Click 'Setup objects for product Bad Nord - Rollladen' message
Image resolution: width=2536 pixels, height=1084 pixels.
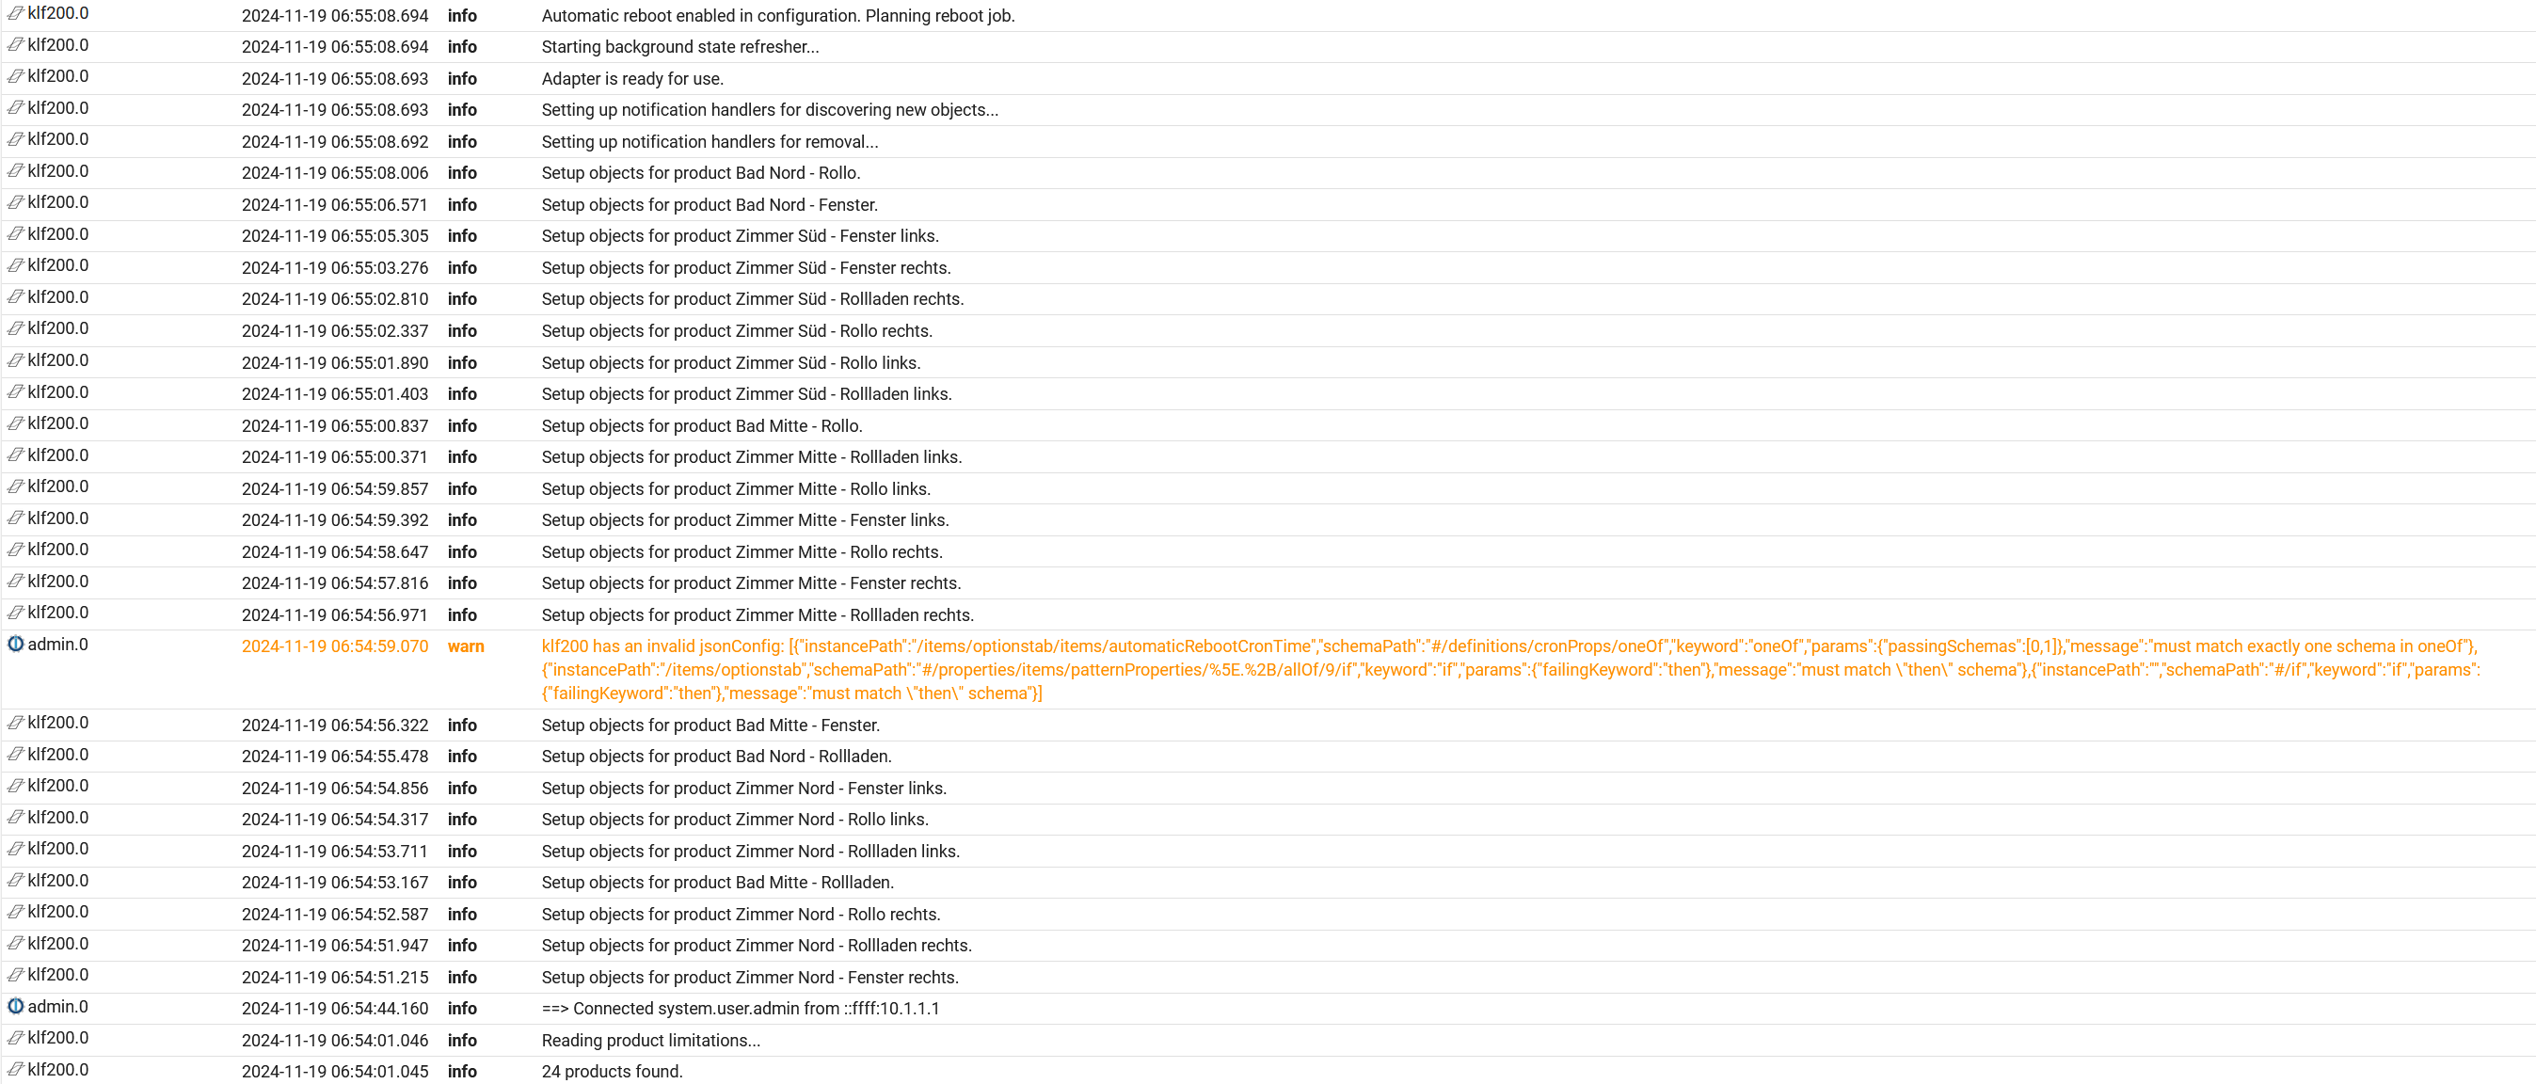point(716,757)
